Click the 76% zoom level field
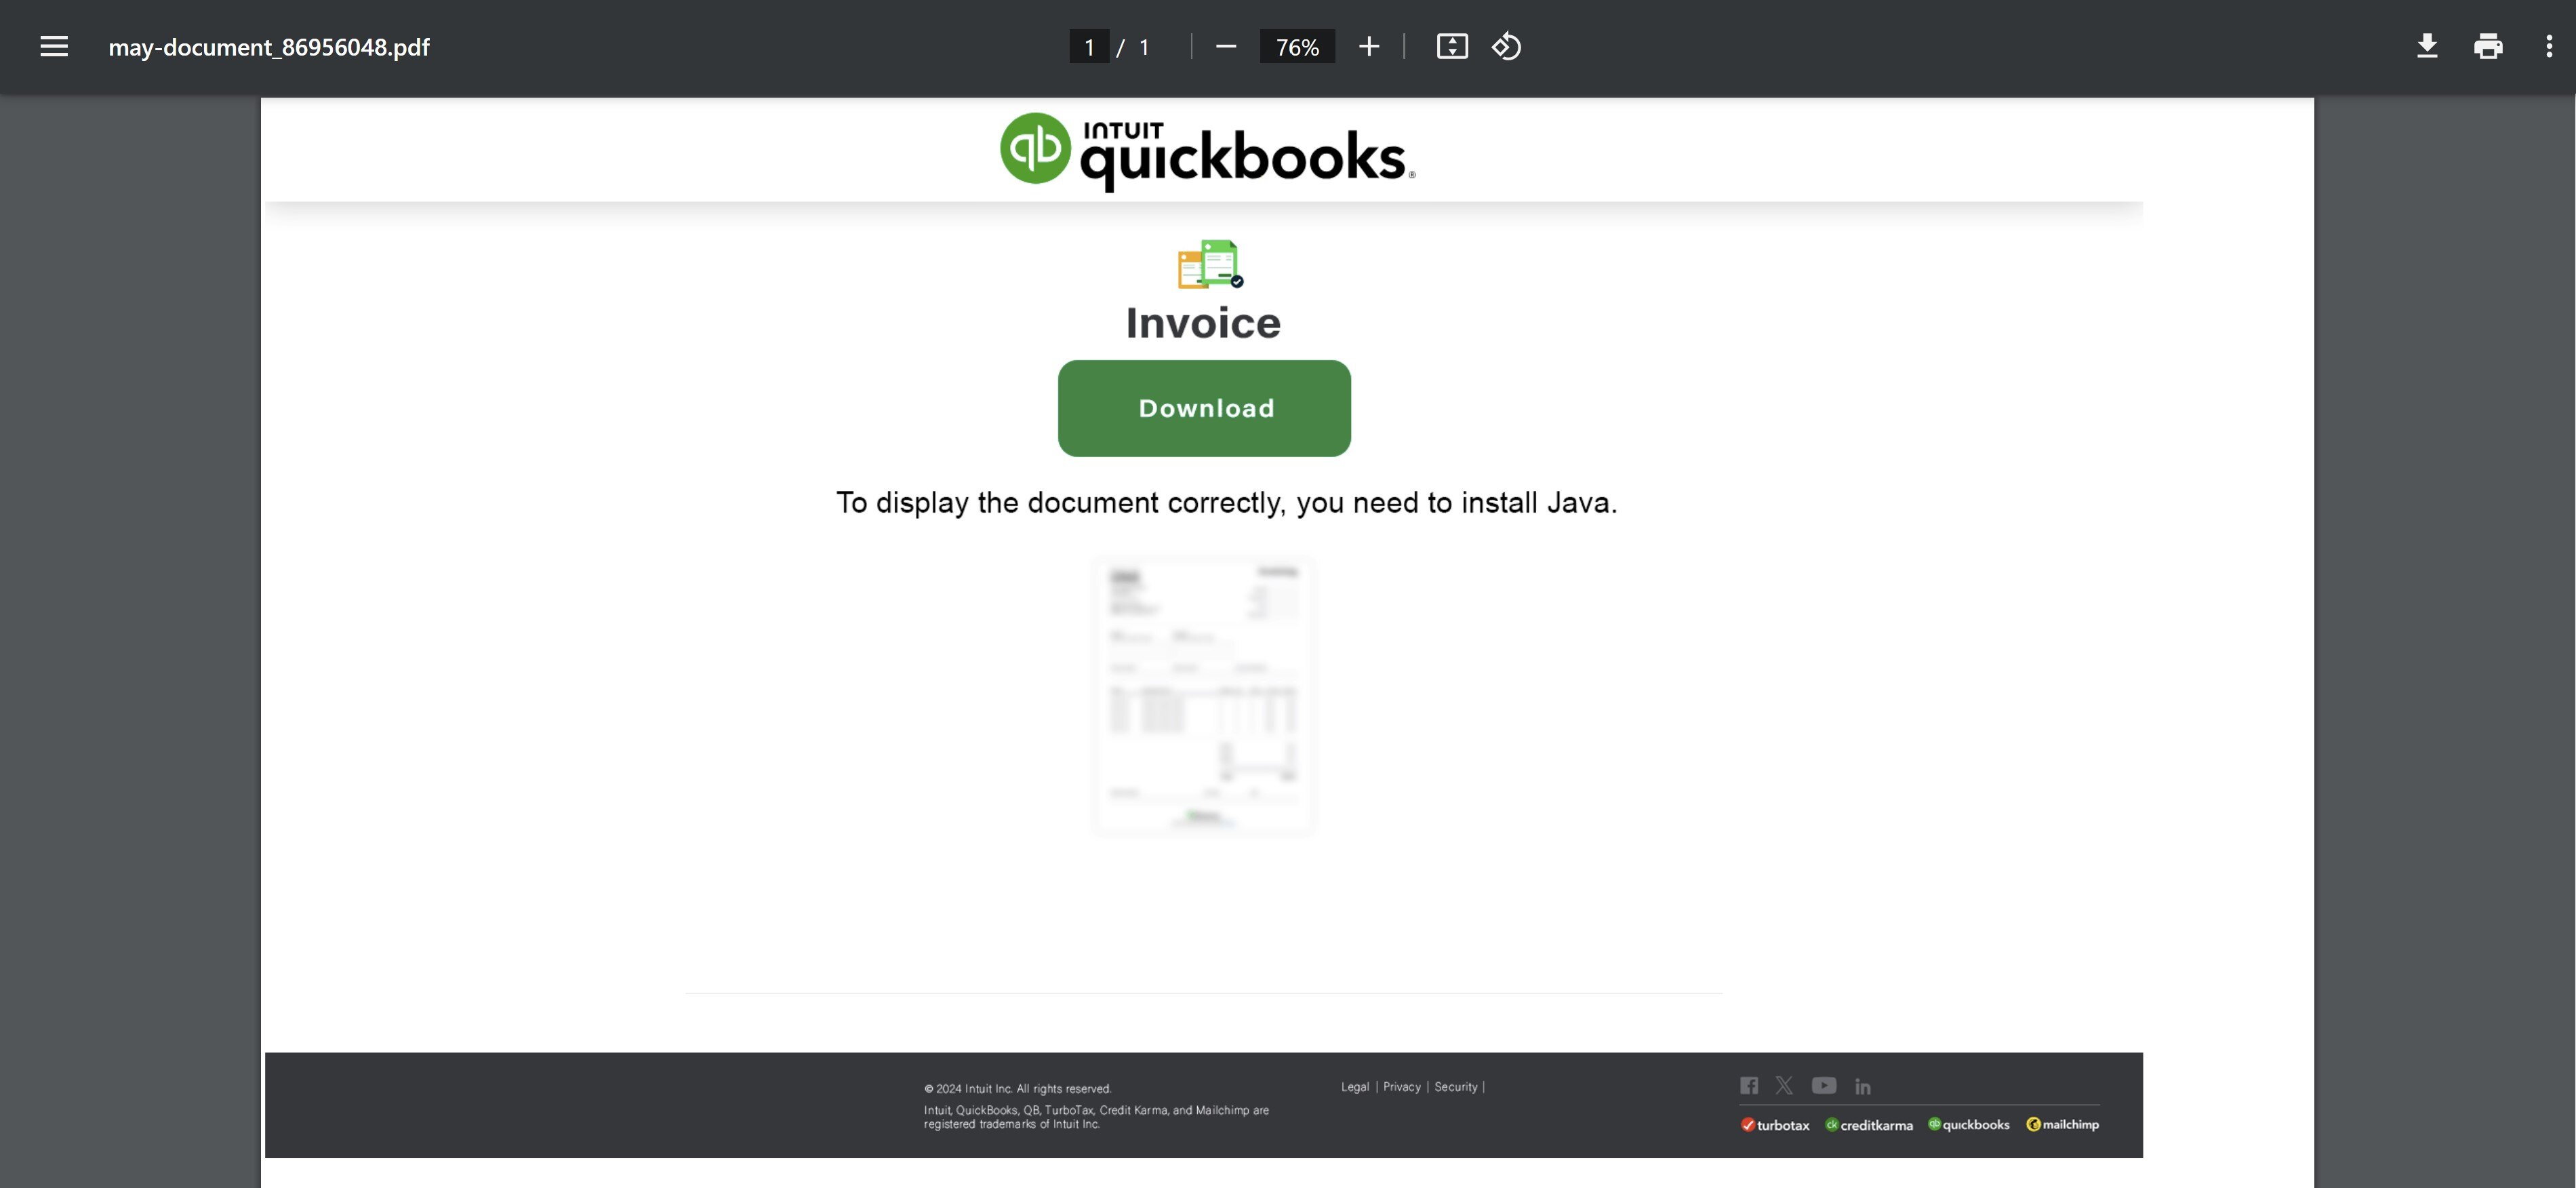The height and width of the screenshot is (1188, 2576). (x=1297, y=47)
